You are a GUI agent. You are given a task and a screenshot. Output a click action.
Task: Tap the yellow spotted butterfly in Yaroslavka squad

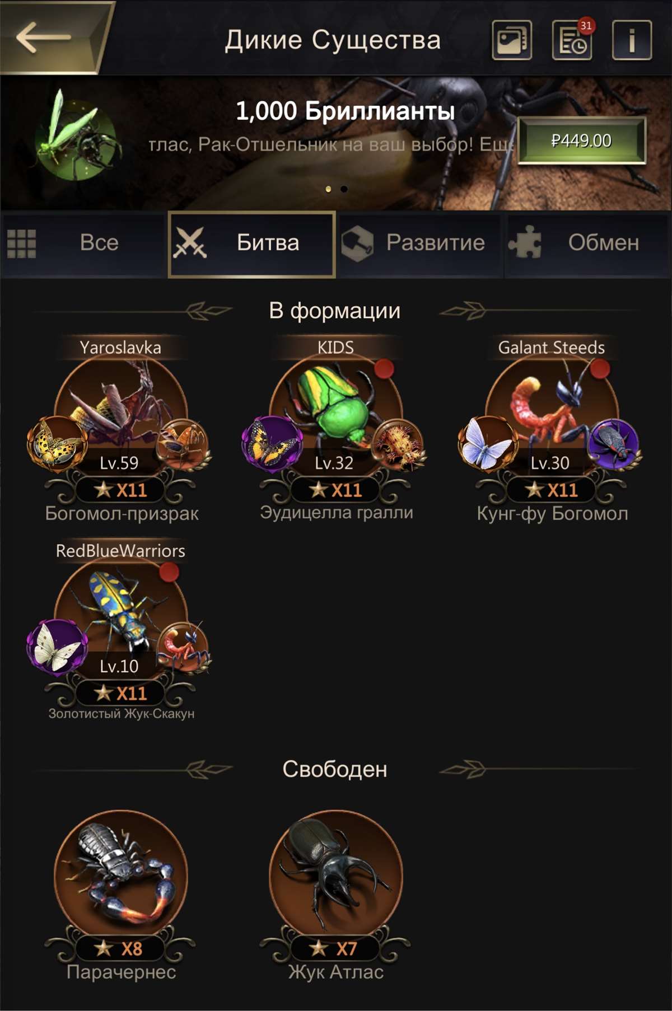[57, 443]
